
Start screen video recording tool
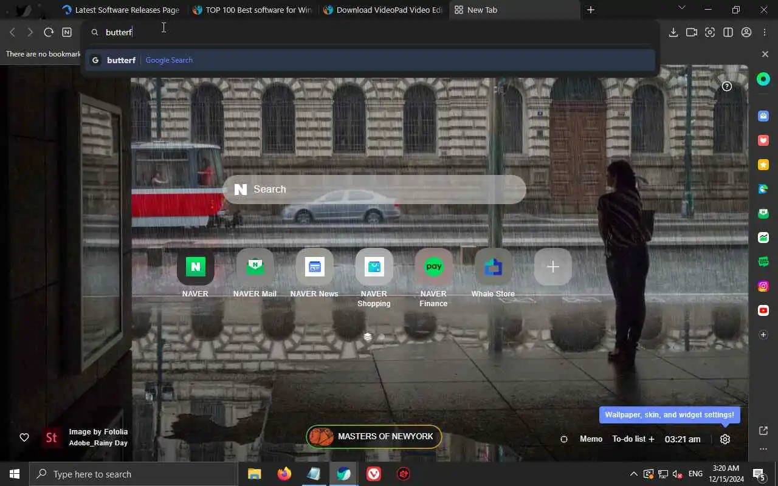pos(692,32)
